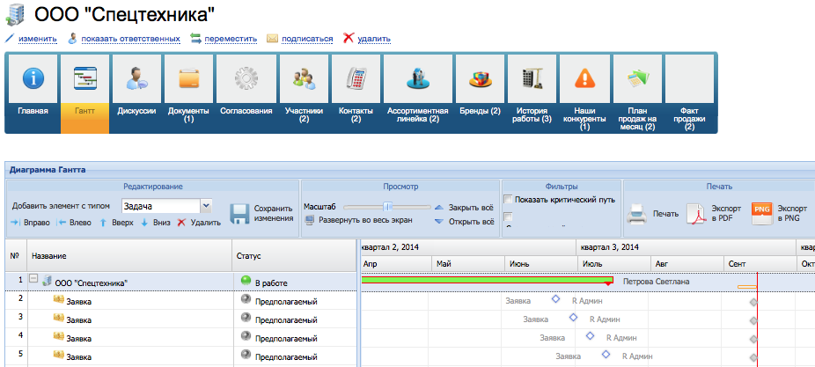Switch to Дискуссии tab label
Screen dimensions: 815x367
pyautogui.click(x=136, y=111)
